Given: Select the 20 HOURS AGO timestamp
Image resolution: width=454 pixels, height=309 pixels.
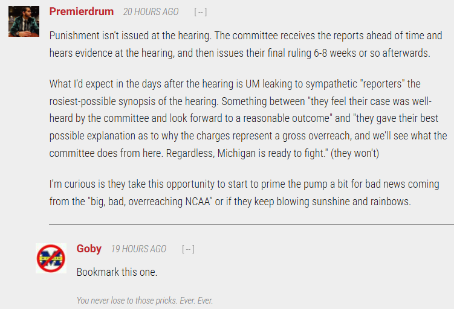Looking at the screenshot, I should click(151, 12).
